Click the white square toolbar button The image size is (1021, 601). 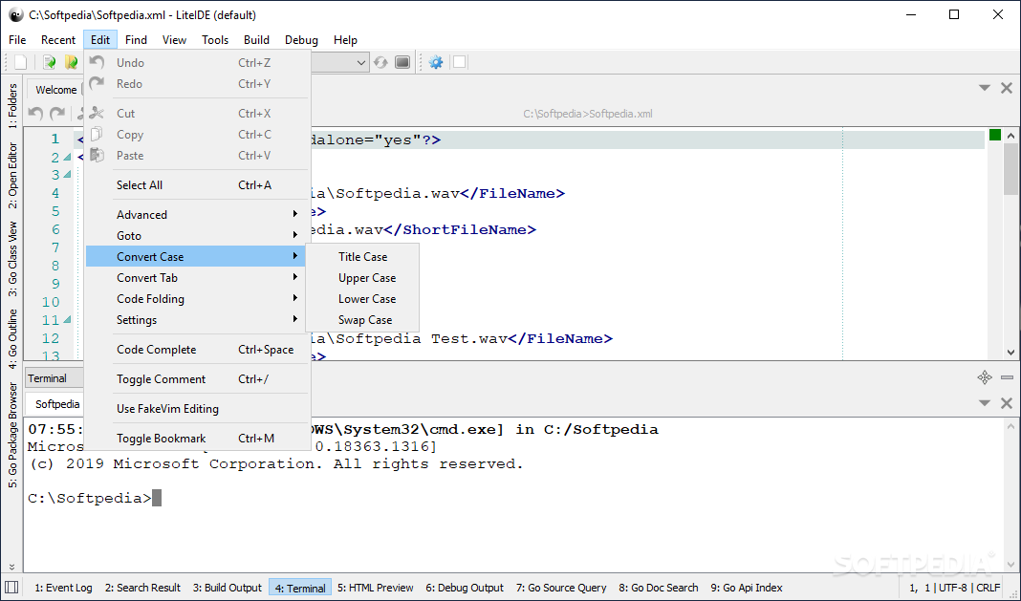click(x=460, y=62)
